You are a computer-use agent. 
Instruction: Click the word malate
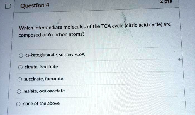[x=30, y=91]
